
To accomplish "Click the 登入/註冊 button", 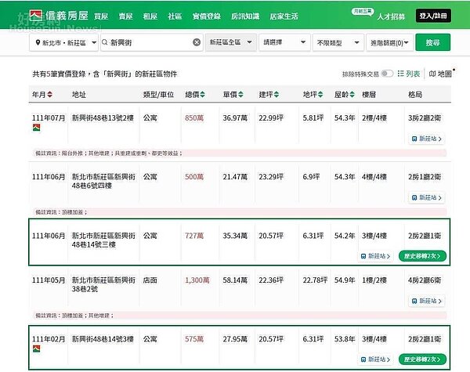I will coord(433,16).
